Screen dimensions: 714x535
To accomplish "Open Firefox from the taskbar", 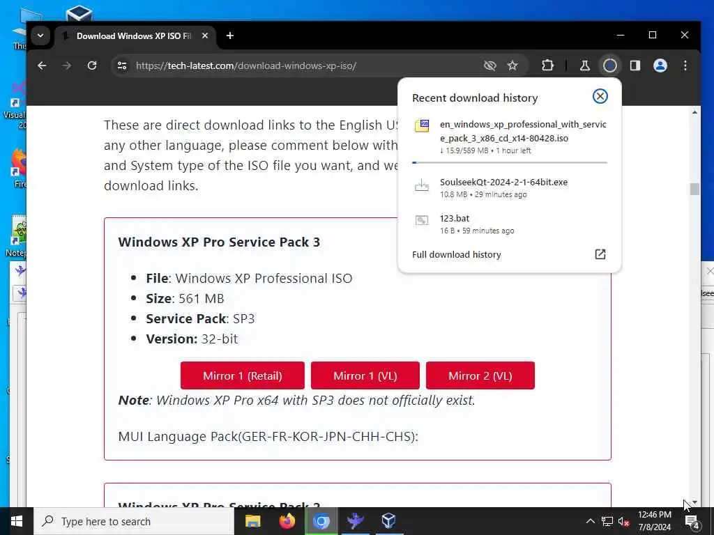I will point(287,521).
